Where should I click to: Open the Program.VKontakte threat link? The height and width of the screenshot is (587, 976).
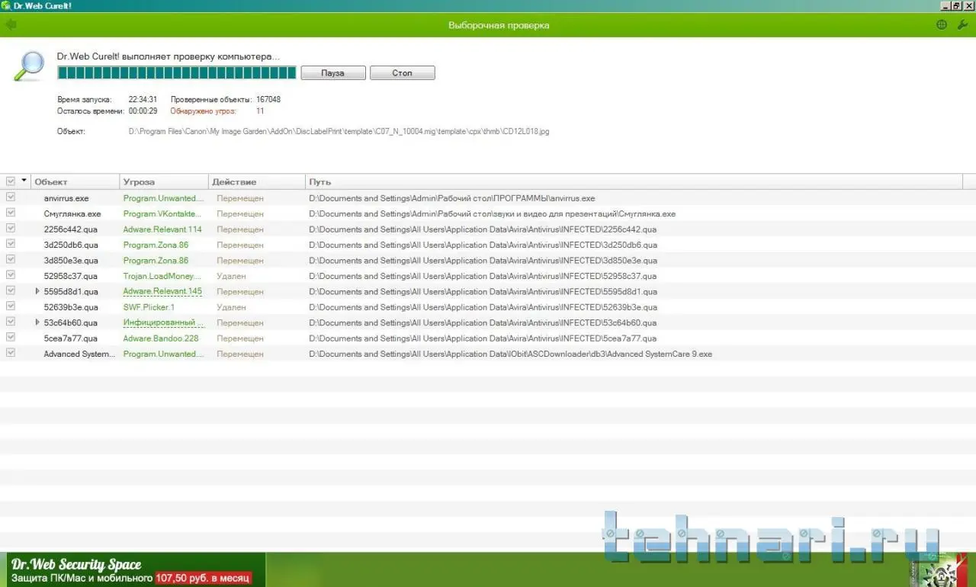pyautogui.click(x=163, y=213)
